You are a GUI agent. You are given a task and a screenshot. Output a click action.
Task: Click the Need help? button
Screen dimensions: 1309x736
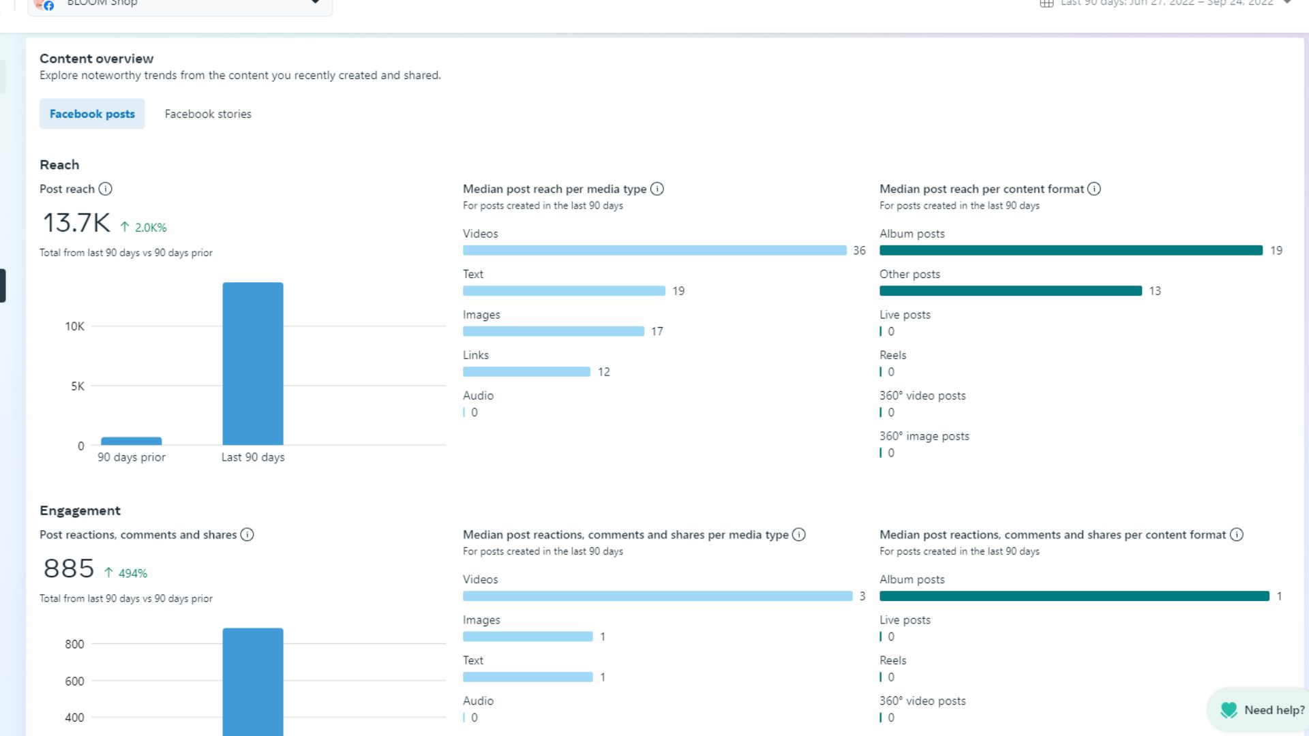point(1274,710)
